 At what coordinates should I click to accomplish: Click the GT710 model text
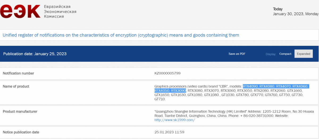click(159, 99)
